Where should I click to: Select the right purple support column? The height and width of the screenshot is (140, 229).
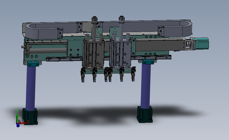[146, 86]
